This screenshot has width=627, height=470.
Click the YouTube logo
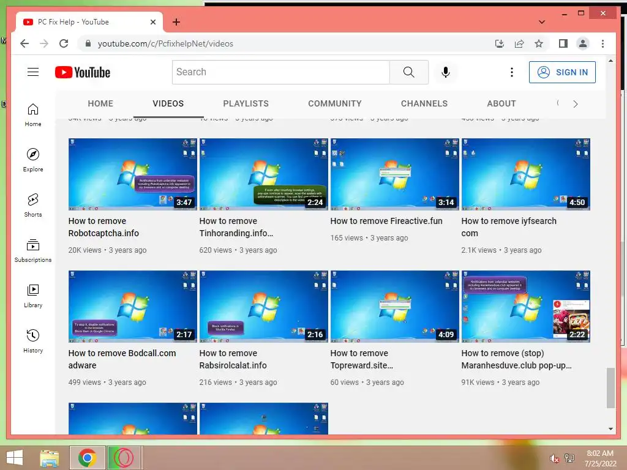pos(83,72)
